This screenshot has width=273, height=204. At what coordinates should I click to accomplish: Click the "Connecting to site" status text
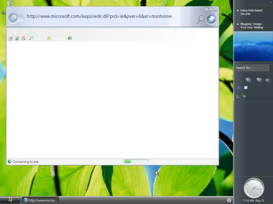click(26, 162)
